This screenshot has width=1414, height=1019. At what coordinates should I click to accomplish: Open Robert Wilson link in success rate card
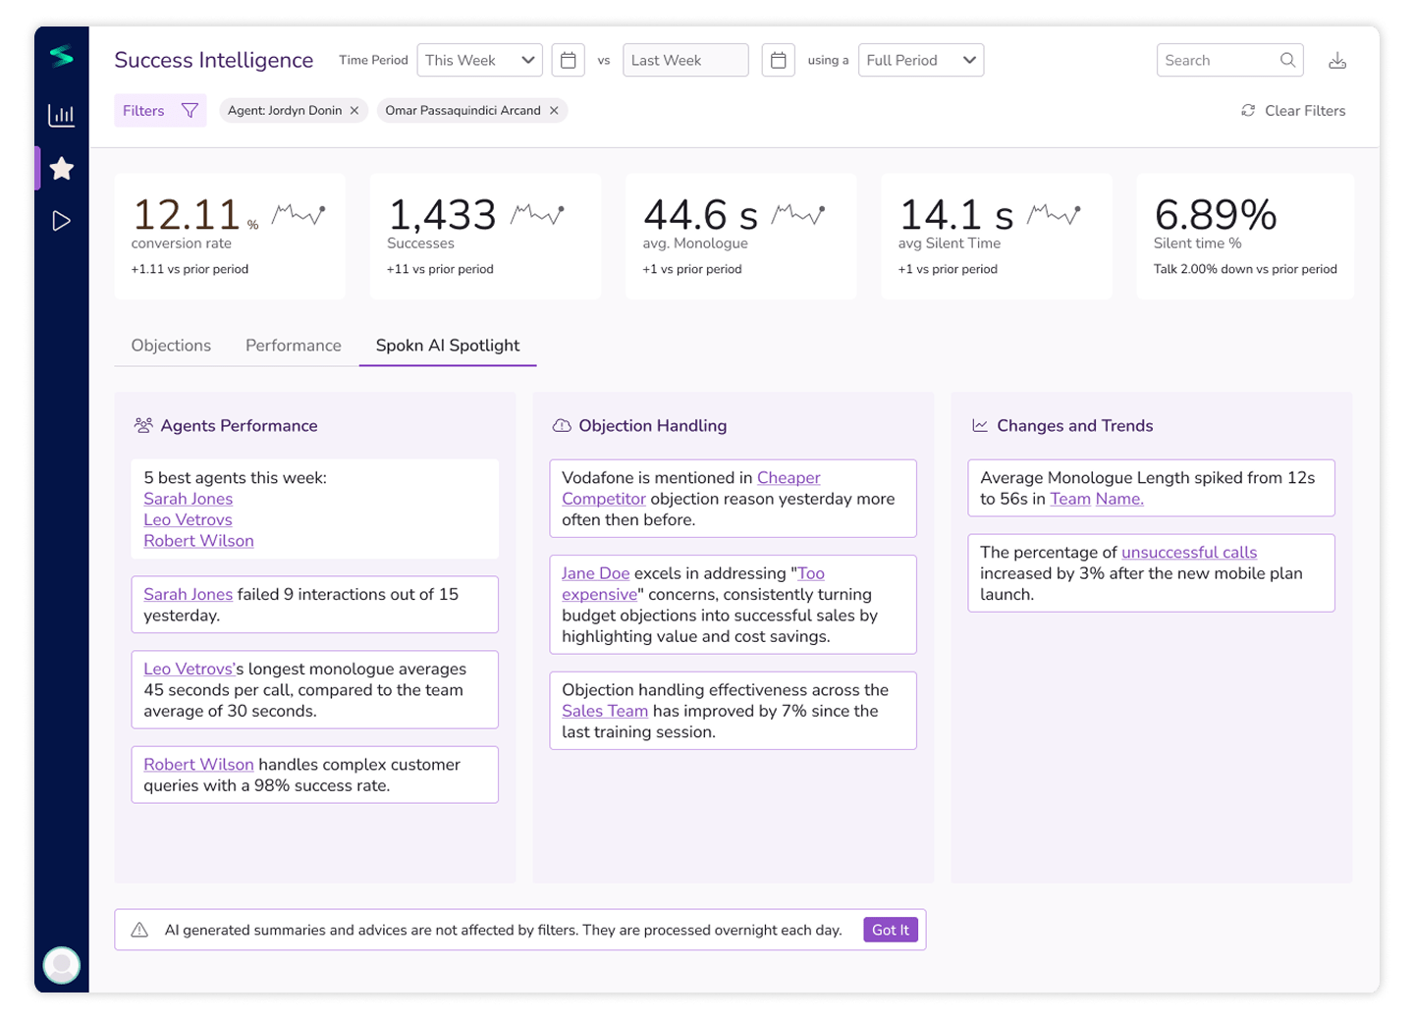(x=198, y=764)
